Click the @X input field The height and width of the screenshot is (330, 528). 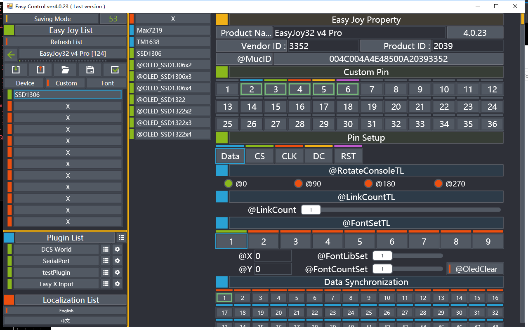coord(273,256)
